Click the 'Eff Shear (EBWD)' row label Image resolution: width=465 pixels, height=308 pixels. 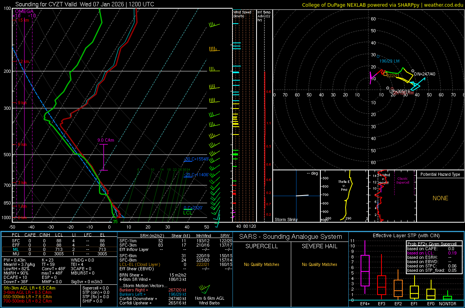pyautogui.click(x=136, y=269)
